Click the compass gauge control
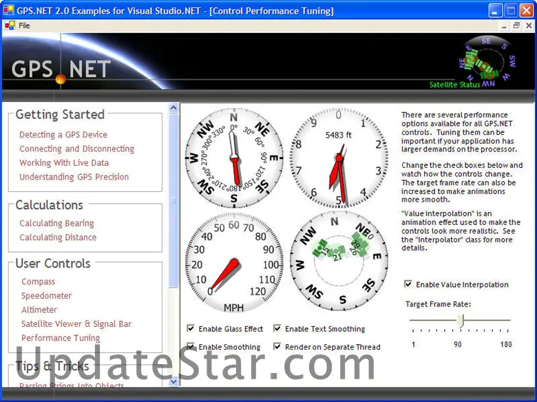The height and width of the screenshot is (402, 537). [234, 158]
